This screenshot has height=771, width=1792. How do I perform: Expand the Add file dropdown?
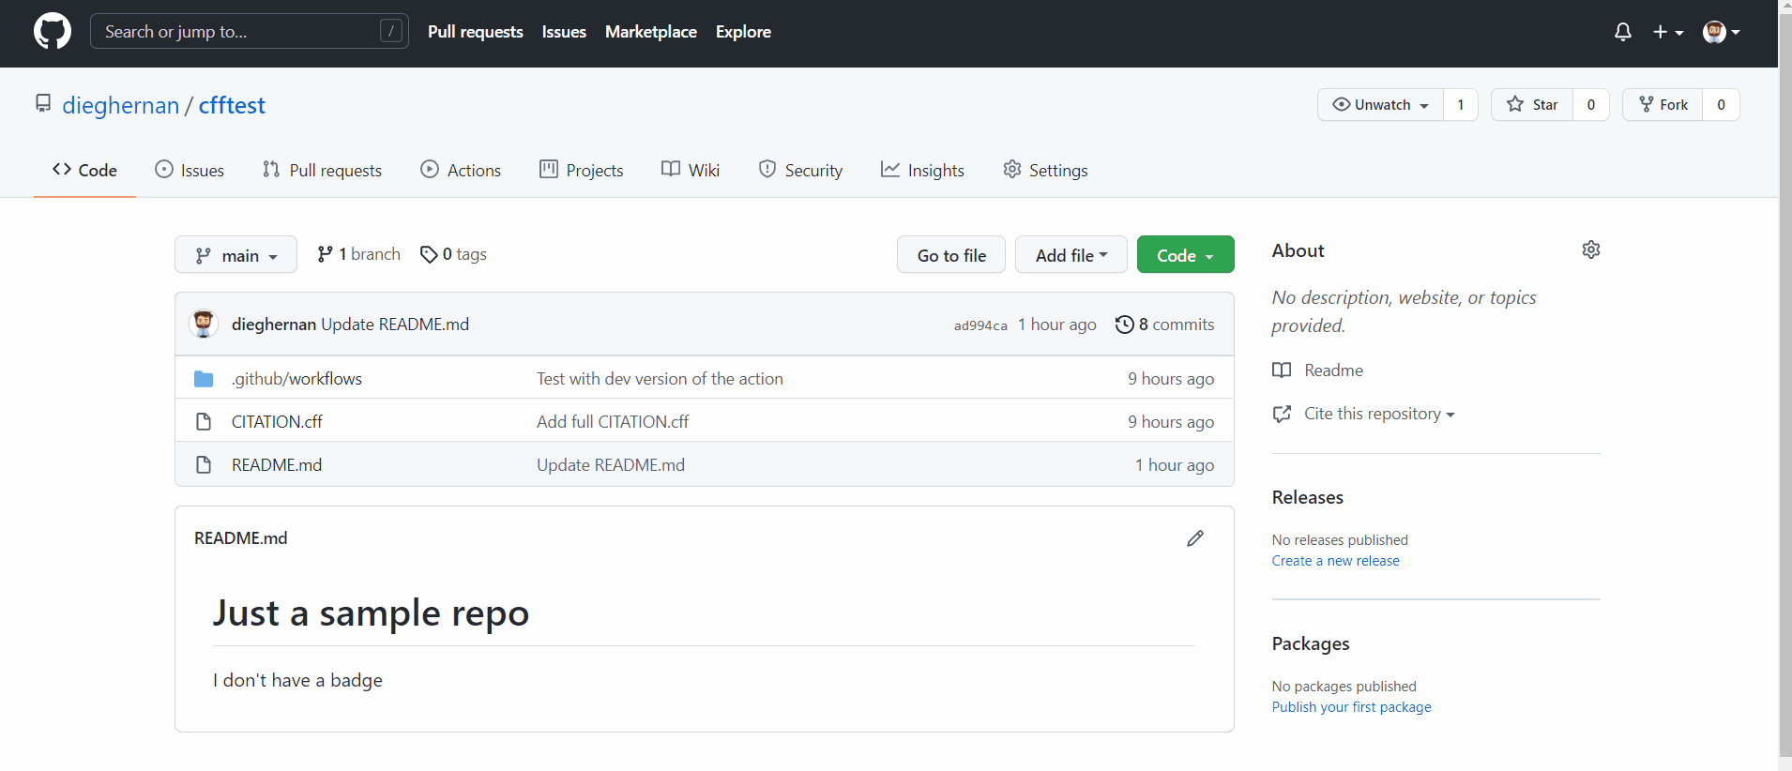coord(1071,255)
